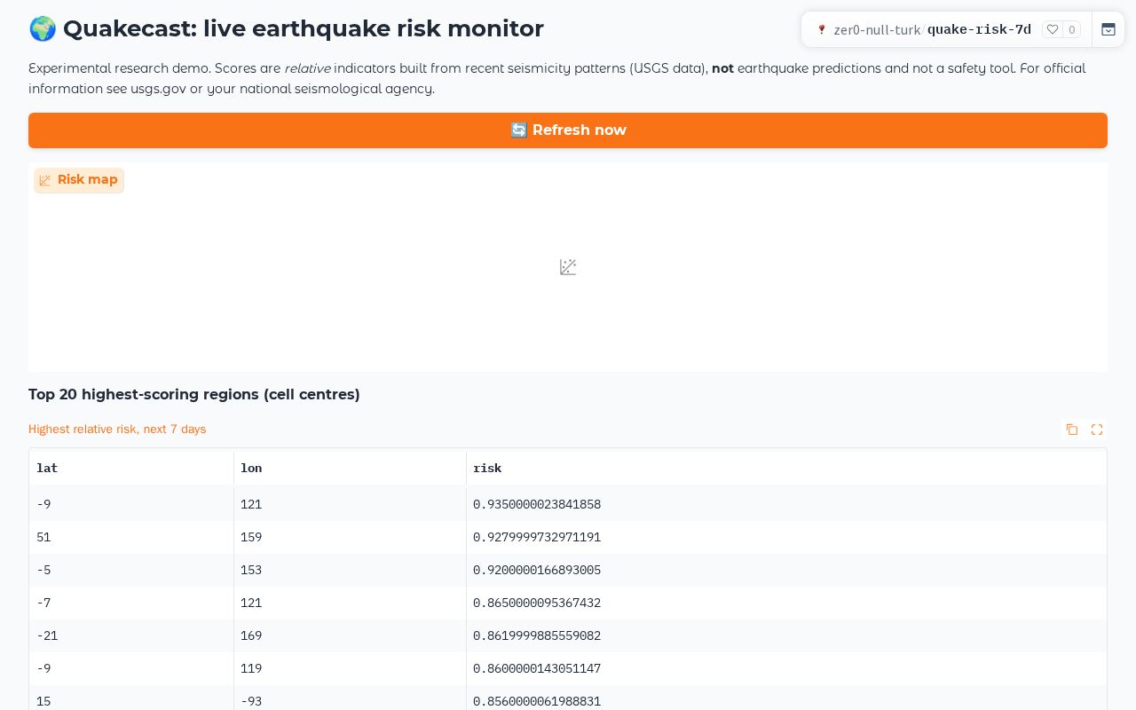Click lat cell with value 51

coord(131,537)
